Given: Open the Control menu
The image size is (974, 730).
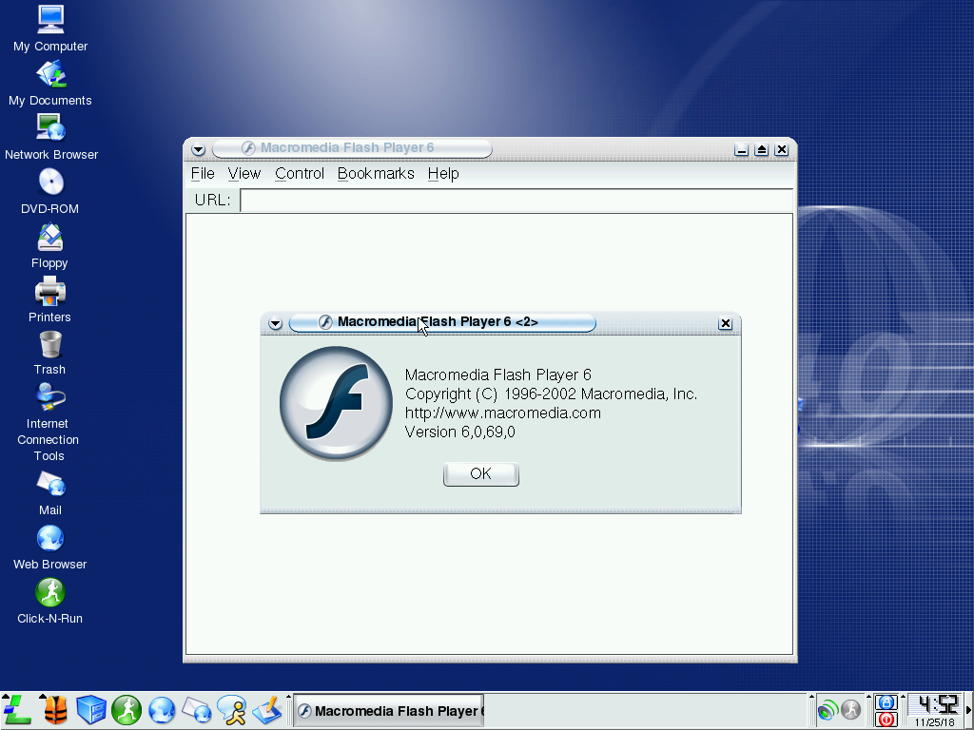Looking at the screenshot, I should (x=300, y=174).
